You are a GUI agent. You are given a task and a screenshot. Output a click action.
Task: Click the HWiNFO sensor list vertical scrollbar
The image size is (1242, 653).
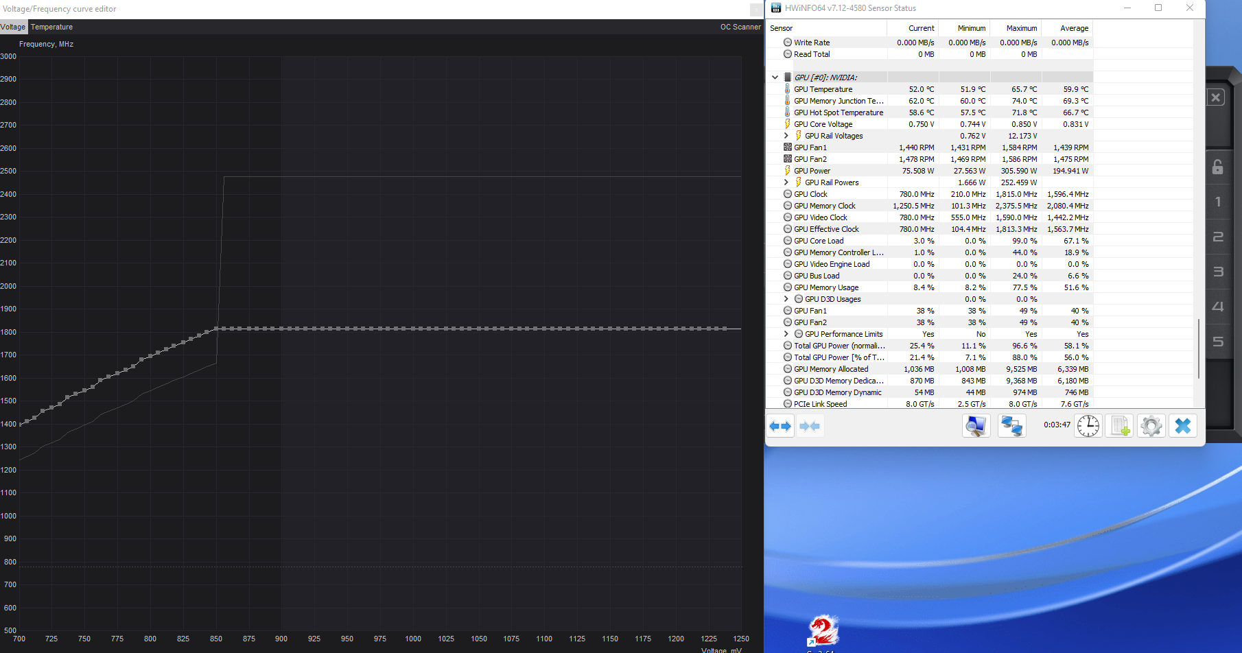pos(1199,348)
